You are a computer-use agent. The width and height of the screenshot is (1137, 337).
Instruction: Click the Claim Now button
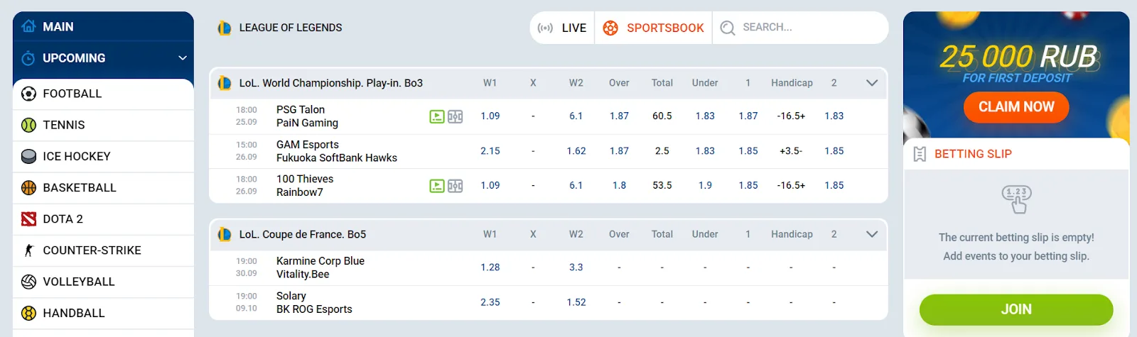point(1016,107)
